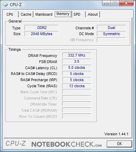Close the CPU-Z window
Viewport: 136px width, 152px height.
(x=126, y=3)
